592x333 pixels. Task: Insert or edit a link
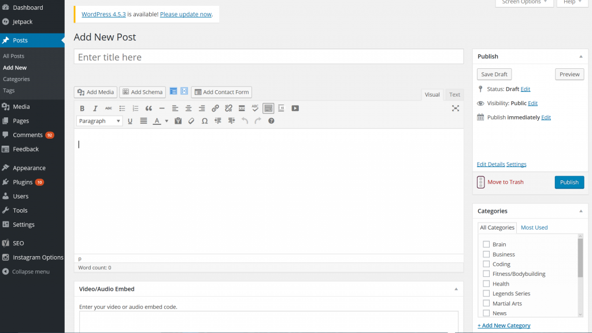click(215, 108)
